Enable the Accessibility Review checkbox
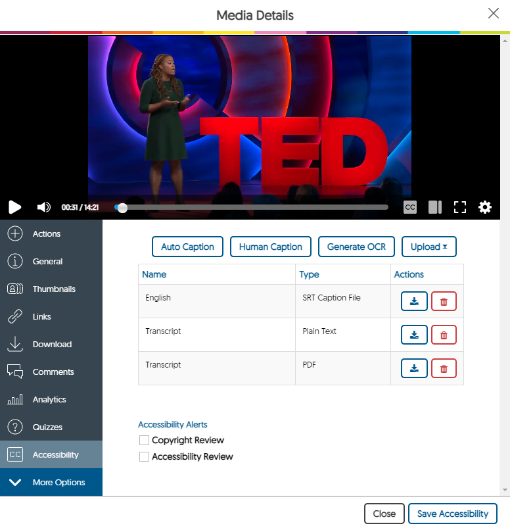 click(144, 456)
